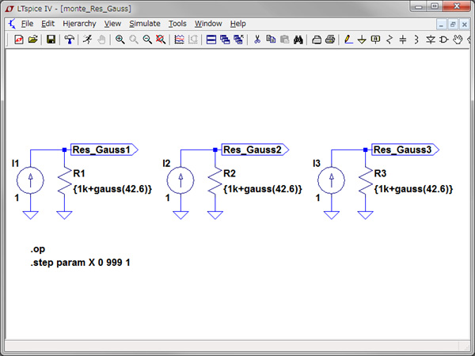Image resolution: width=475 pixels, height=356 pixels.
Task: Select the resistor component tool
Action: 389,40
